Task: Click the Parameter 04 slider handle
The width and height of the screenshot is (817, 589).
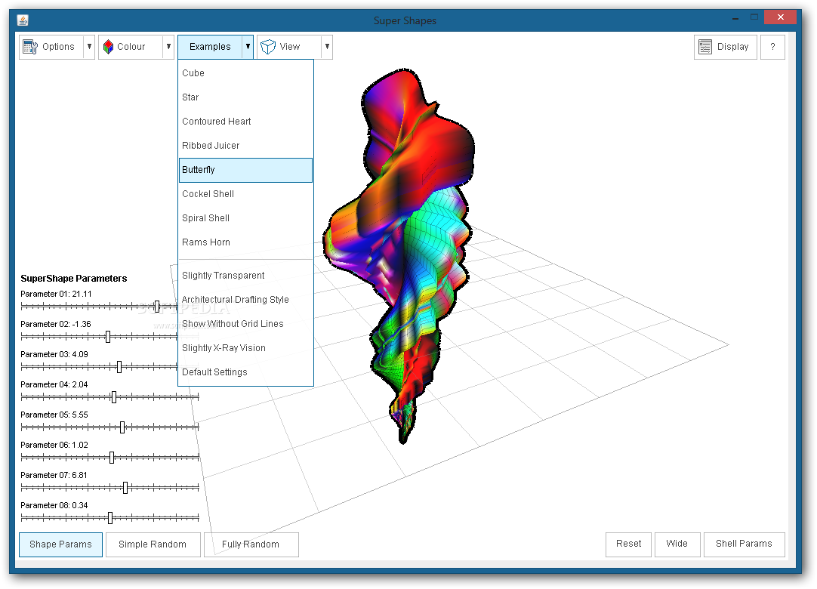Action: pos(114,397)
